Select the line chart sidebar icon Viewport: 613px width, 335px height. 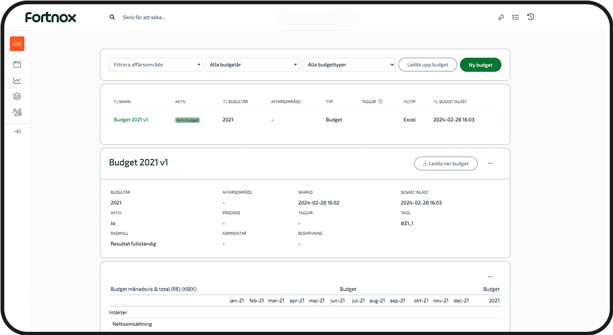coord(17,81)
